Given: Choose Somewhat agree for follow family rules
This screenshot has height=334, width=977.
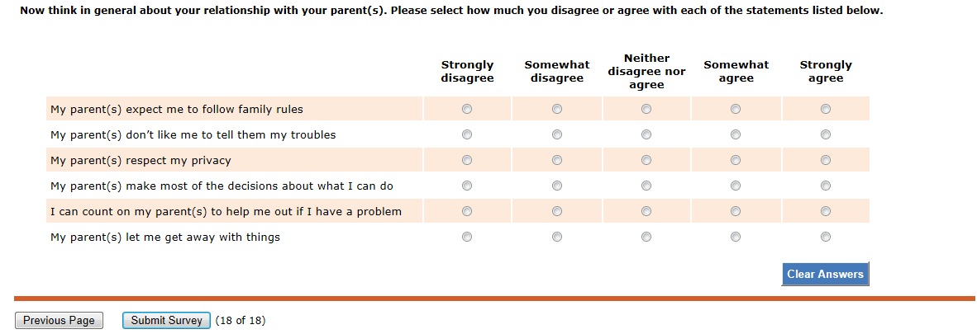Looking at the screenshot, I should 736,109.
